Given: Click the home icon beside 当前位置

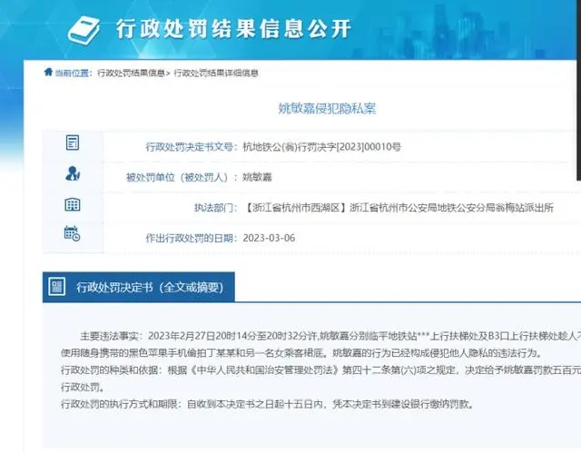Looking at the screenshot, I should click(48, 72).
